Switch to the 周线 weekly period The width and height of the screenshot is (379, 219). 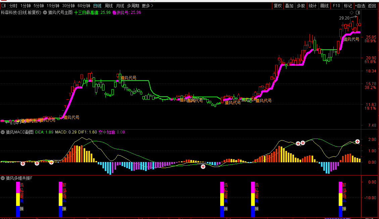point(109,6)
